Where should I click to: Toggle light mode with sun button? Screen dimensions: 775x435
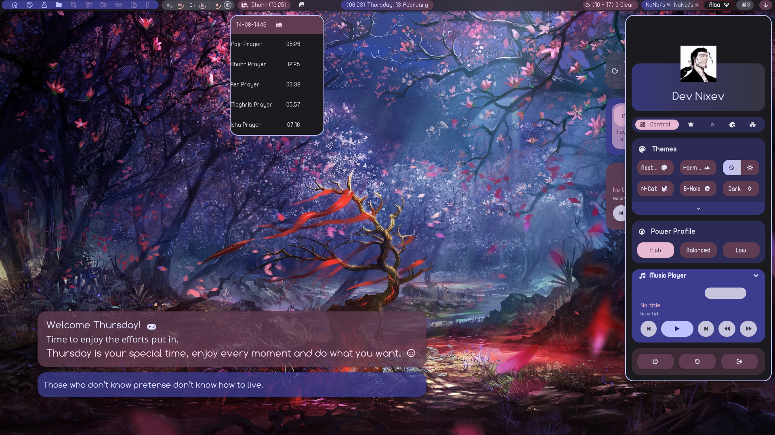[750, 168]
